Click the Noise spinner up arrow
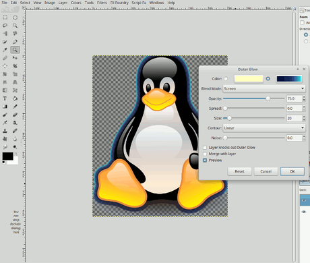The image size is (310, 263). pyautogui.click(x=304, y=136)
